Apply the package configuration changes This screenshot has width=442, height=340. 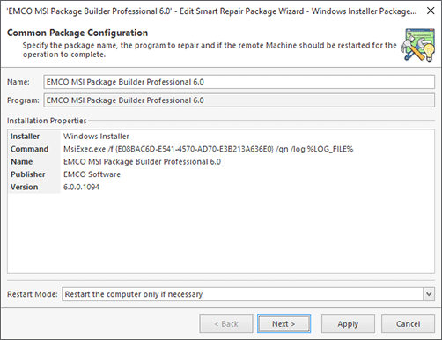tap(348, 324)
